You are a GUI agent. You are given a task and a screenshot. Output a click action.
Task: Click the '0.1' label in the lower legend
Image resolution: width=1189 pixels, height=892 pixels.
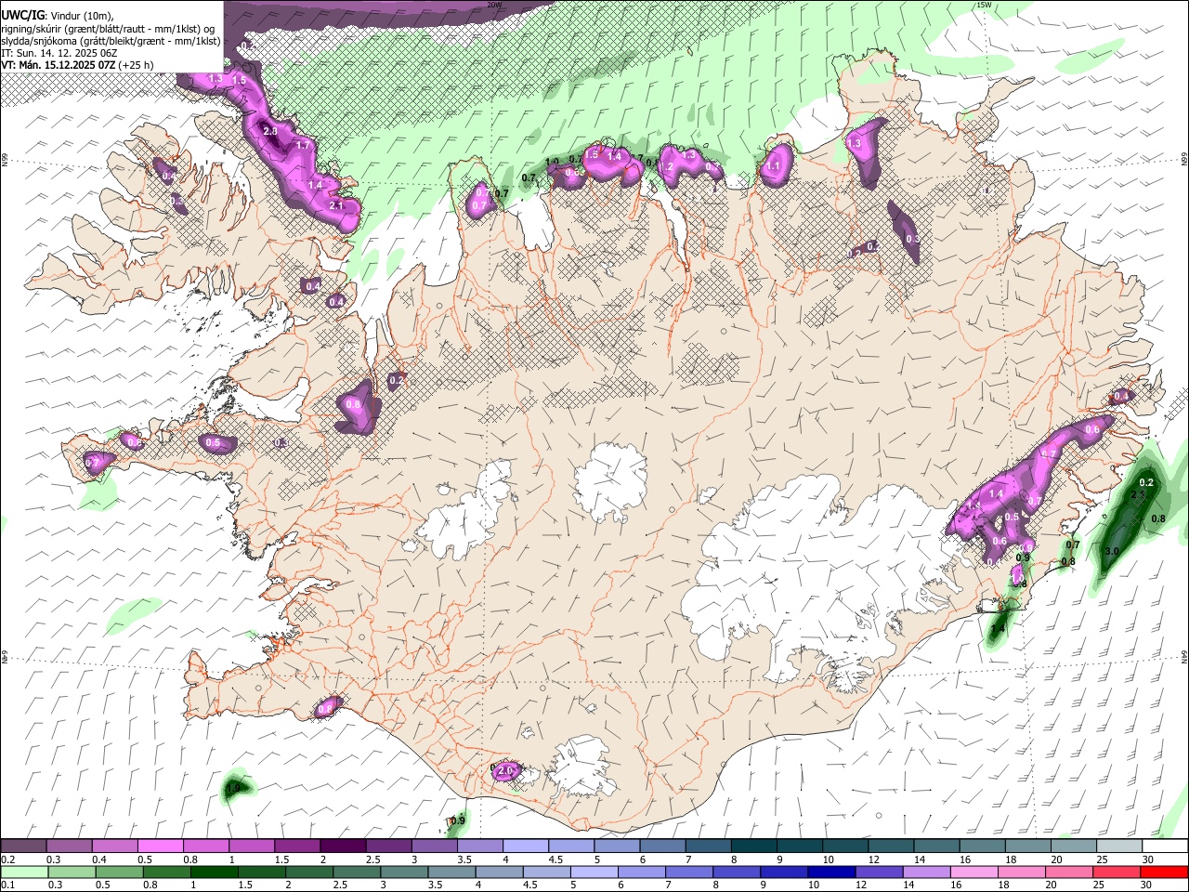[x=9, y=885]
